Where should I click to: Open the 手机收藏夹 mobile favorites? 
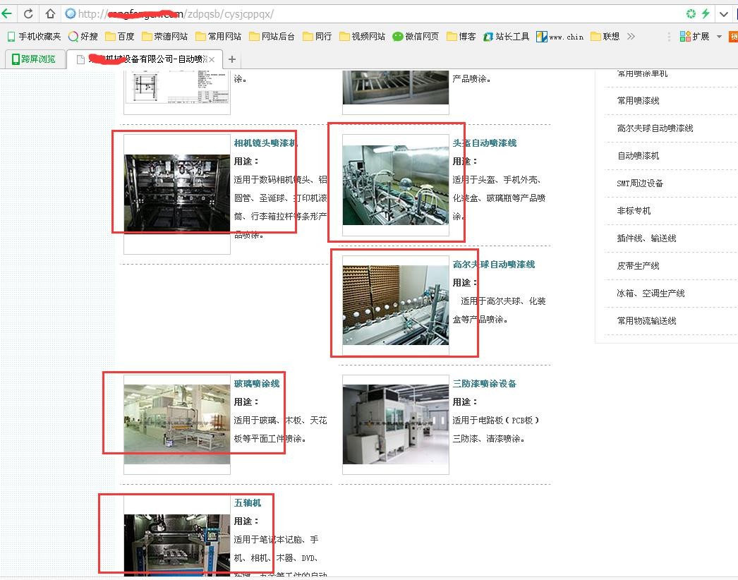click(33, 36)
